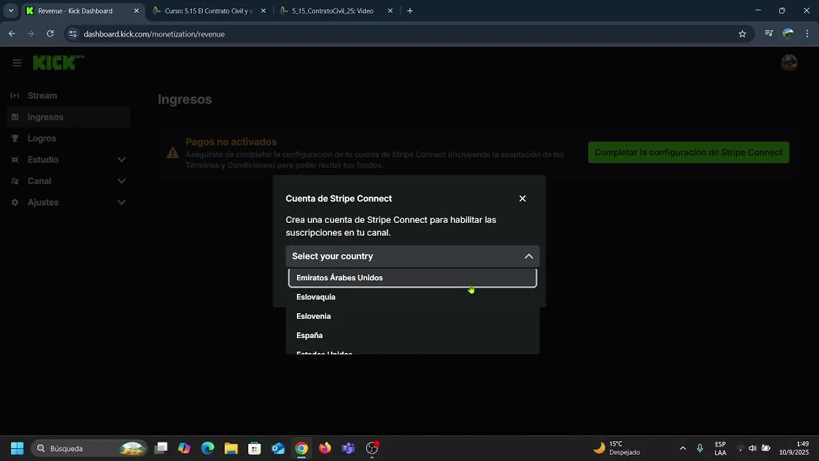Choose Eslovenia in the country list
Image resolution: width=819 pixels, height=461 pixels.
tap(413, 316)
